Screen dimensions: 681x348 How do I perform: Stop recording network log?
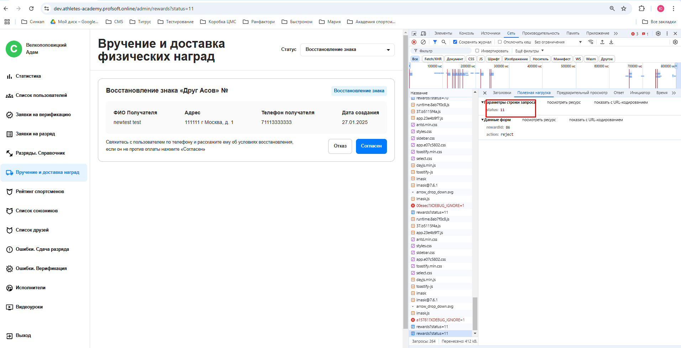tap(414, 42)
